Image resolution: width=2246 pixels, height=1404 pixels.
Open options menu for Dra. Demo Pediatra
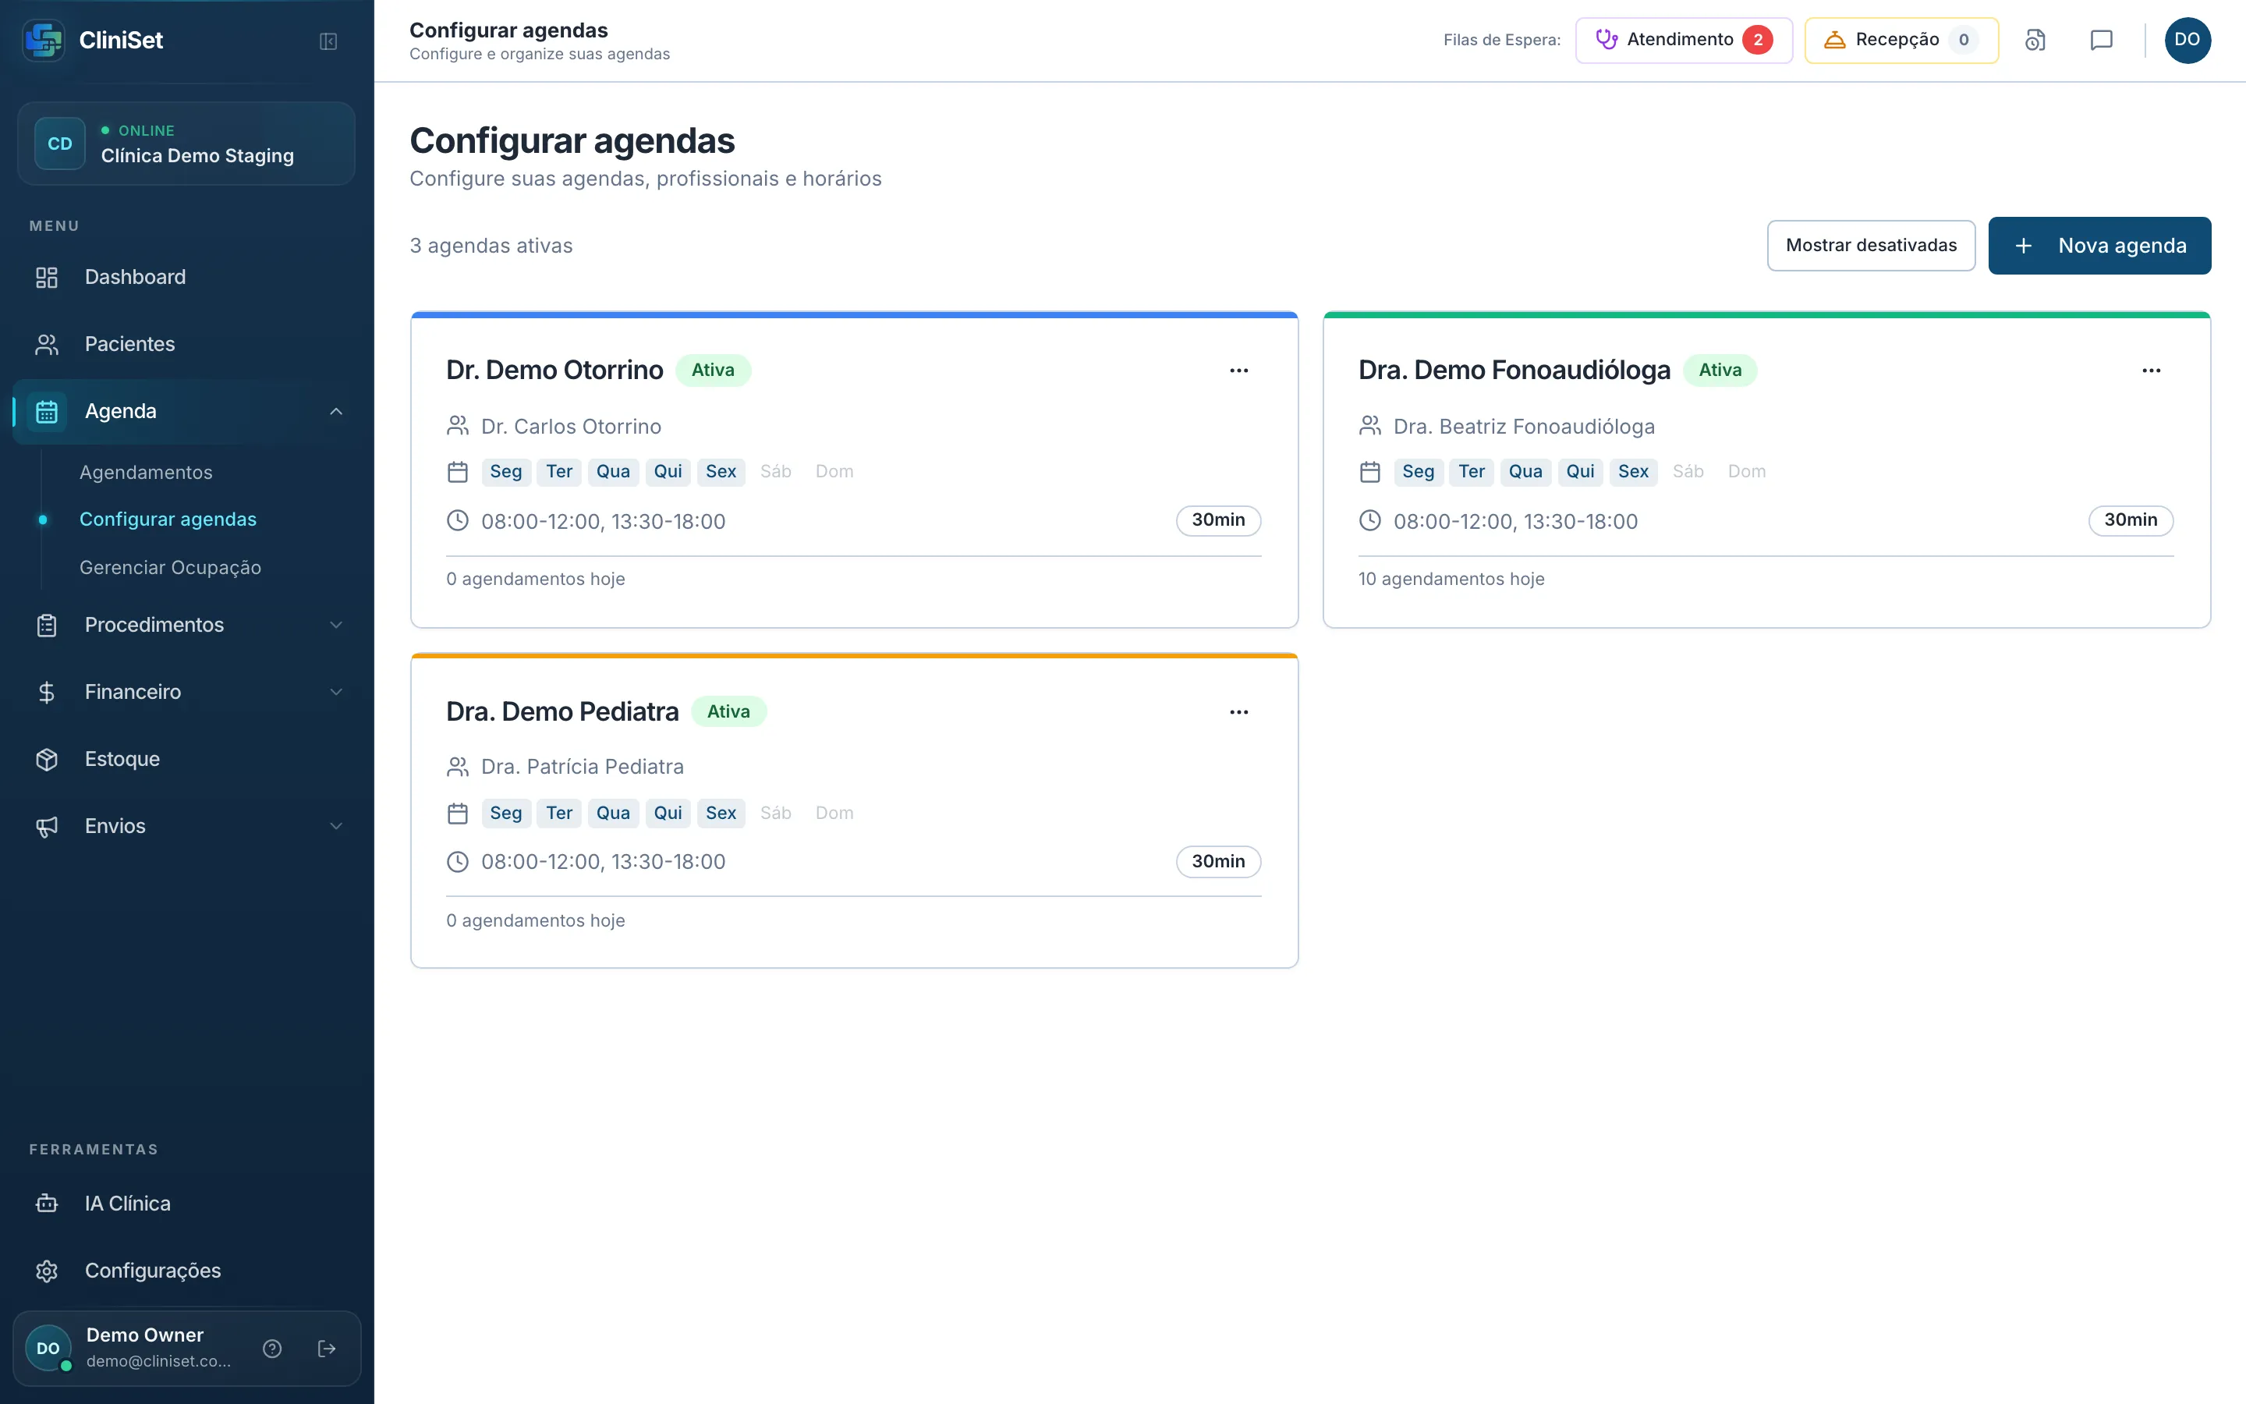(1239, 712)
